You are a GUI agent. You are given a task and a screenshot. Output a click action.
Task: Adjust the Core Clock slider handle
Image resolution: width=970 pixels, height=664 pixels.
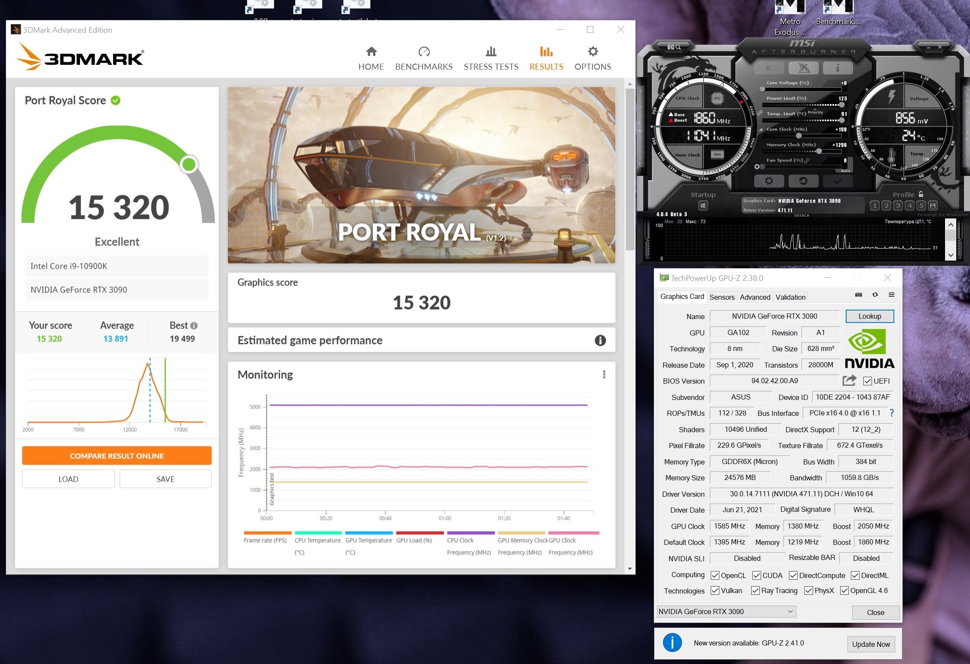coord(798,136)
